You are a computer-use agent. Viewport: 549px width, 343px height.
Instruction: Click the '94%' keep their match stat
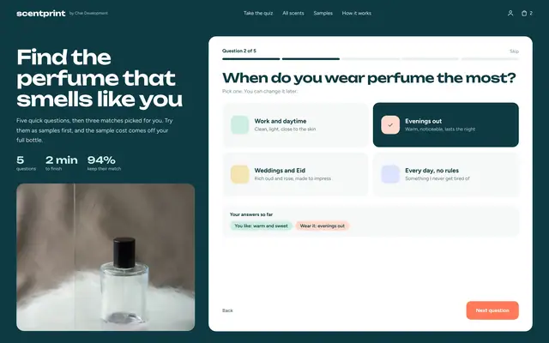(104, 164)
